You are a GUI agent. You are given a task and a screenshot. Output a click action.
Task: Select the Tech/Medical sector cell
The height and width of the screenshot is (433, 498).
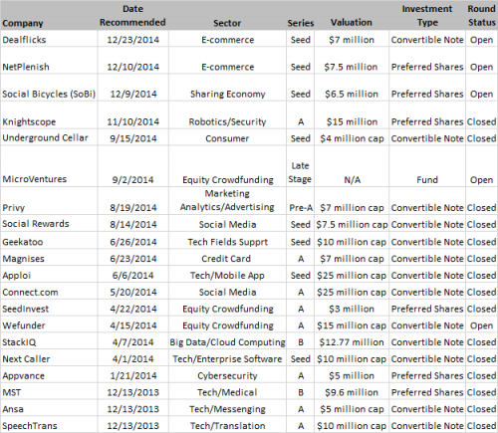click(227, 392)
